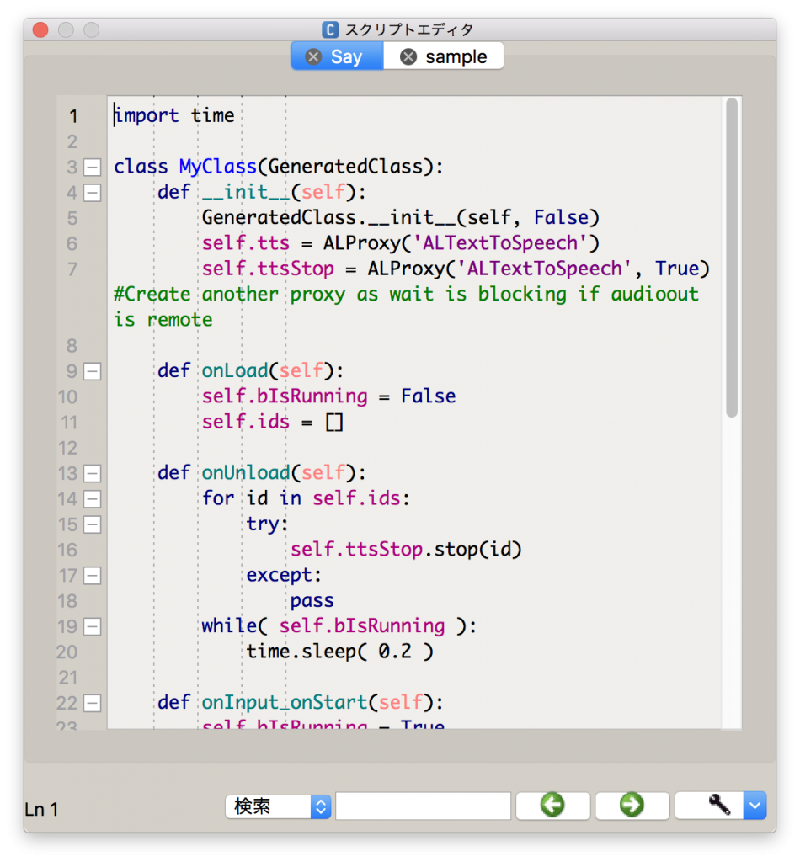Image resolution: width=800 pixels, height=862 pixels.
Task: Open the dropdown beside the wrench button
Action: (755, 806)
